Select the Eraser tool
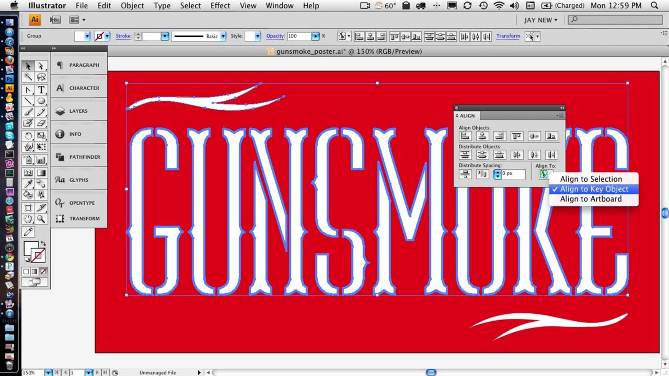This screenshot has width=669, height=376. point(41,123)
